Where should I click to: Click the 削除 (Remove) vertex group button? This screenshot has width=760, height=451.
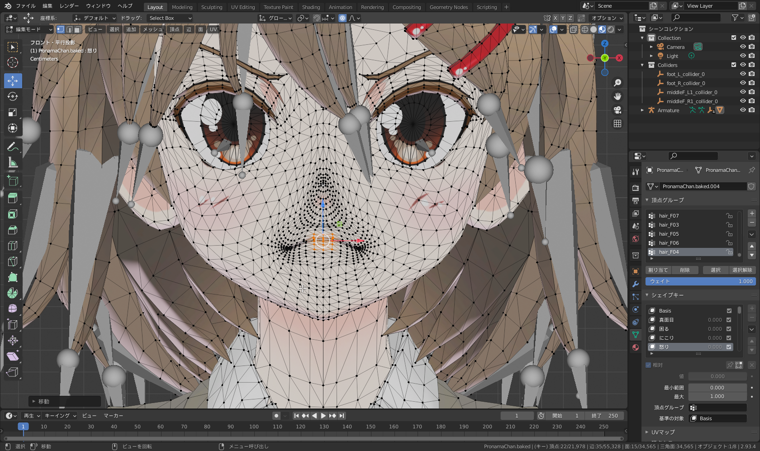[685, 270]
